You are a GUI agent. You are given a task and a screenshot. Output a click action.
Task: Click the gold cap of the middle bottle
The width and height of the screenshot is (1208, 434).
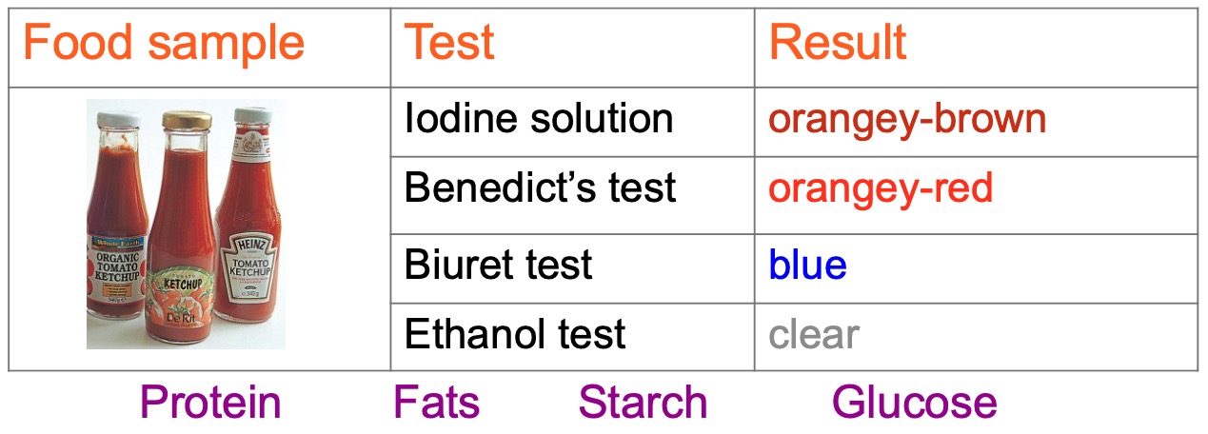click(x=187, y=121)
